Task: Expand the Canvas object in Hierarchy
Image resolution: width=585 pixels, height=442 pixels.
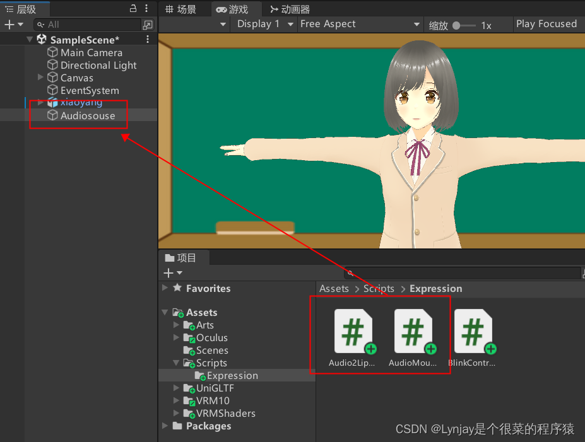Action: click(x=40, y=78)
